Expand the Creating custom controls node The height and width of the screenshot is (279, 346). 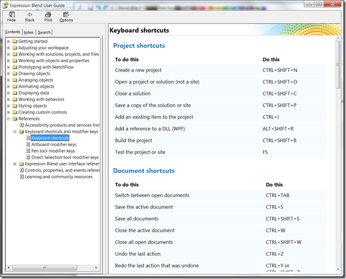point(9,112)
